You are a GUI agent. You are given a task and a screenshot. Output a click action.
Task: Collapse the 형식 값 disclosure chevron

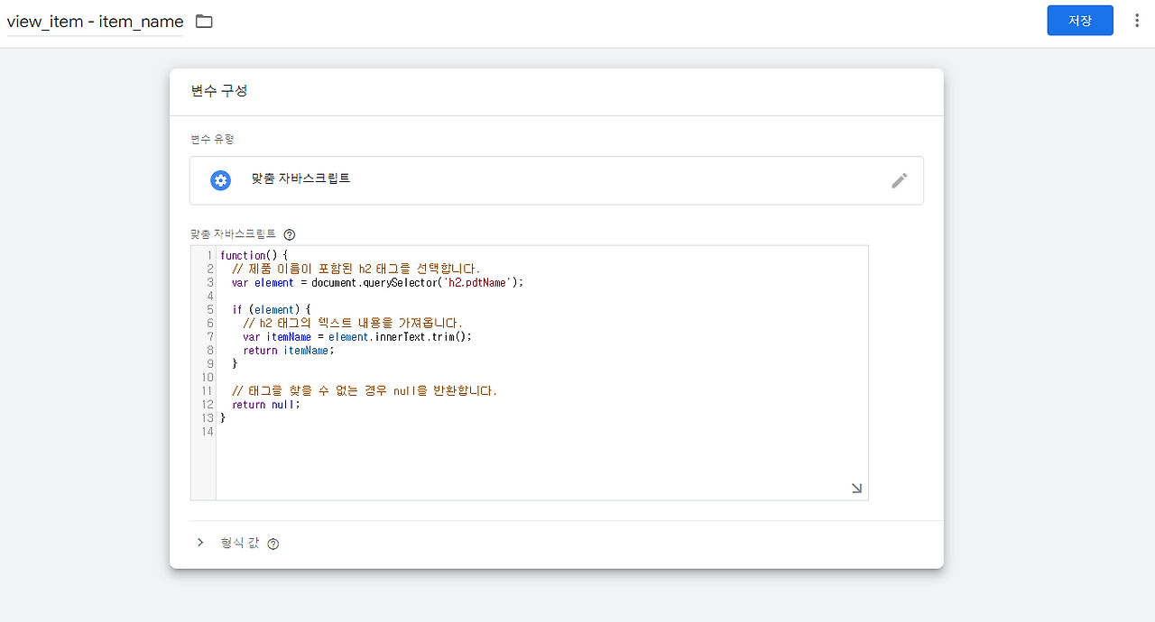[x=200, y=543]
